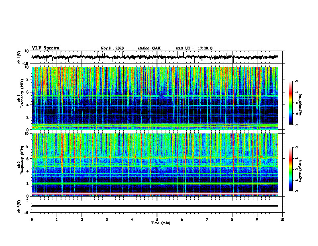The height and width of the screenshot is (246, 318).
Task: Click the 'Time (min)' axis label
Action: pyautogui.click(x=161, y=223)
